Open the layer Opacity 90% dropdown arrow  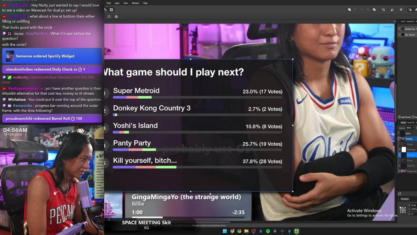click(x=414, y=128)
